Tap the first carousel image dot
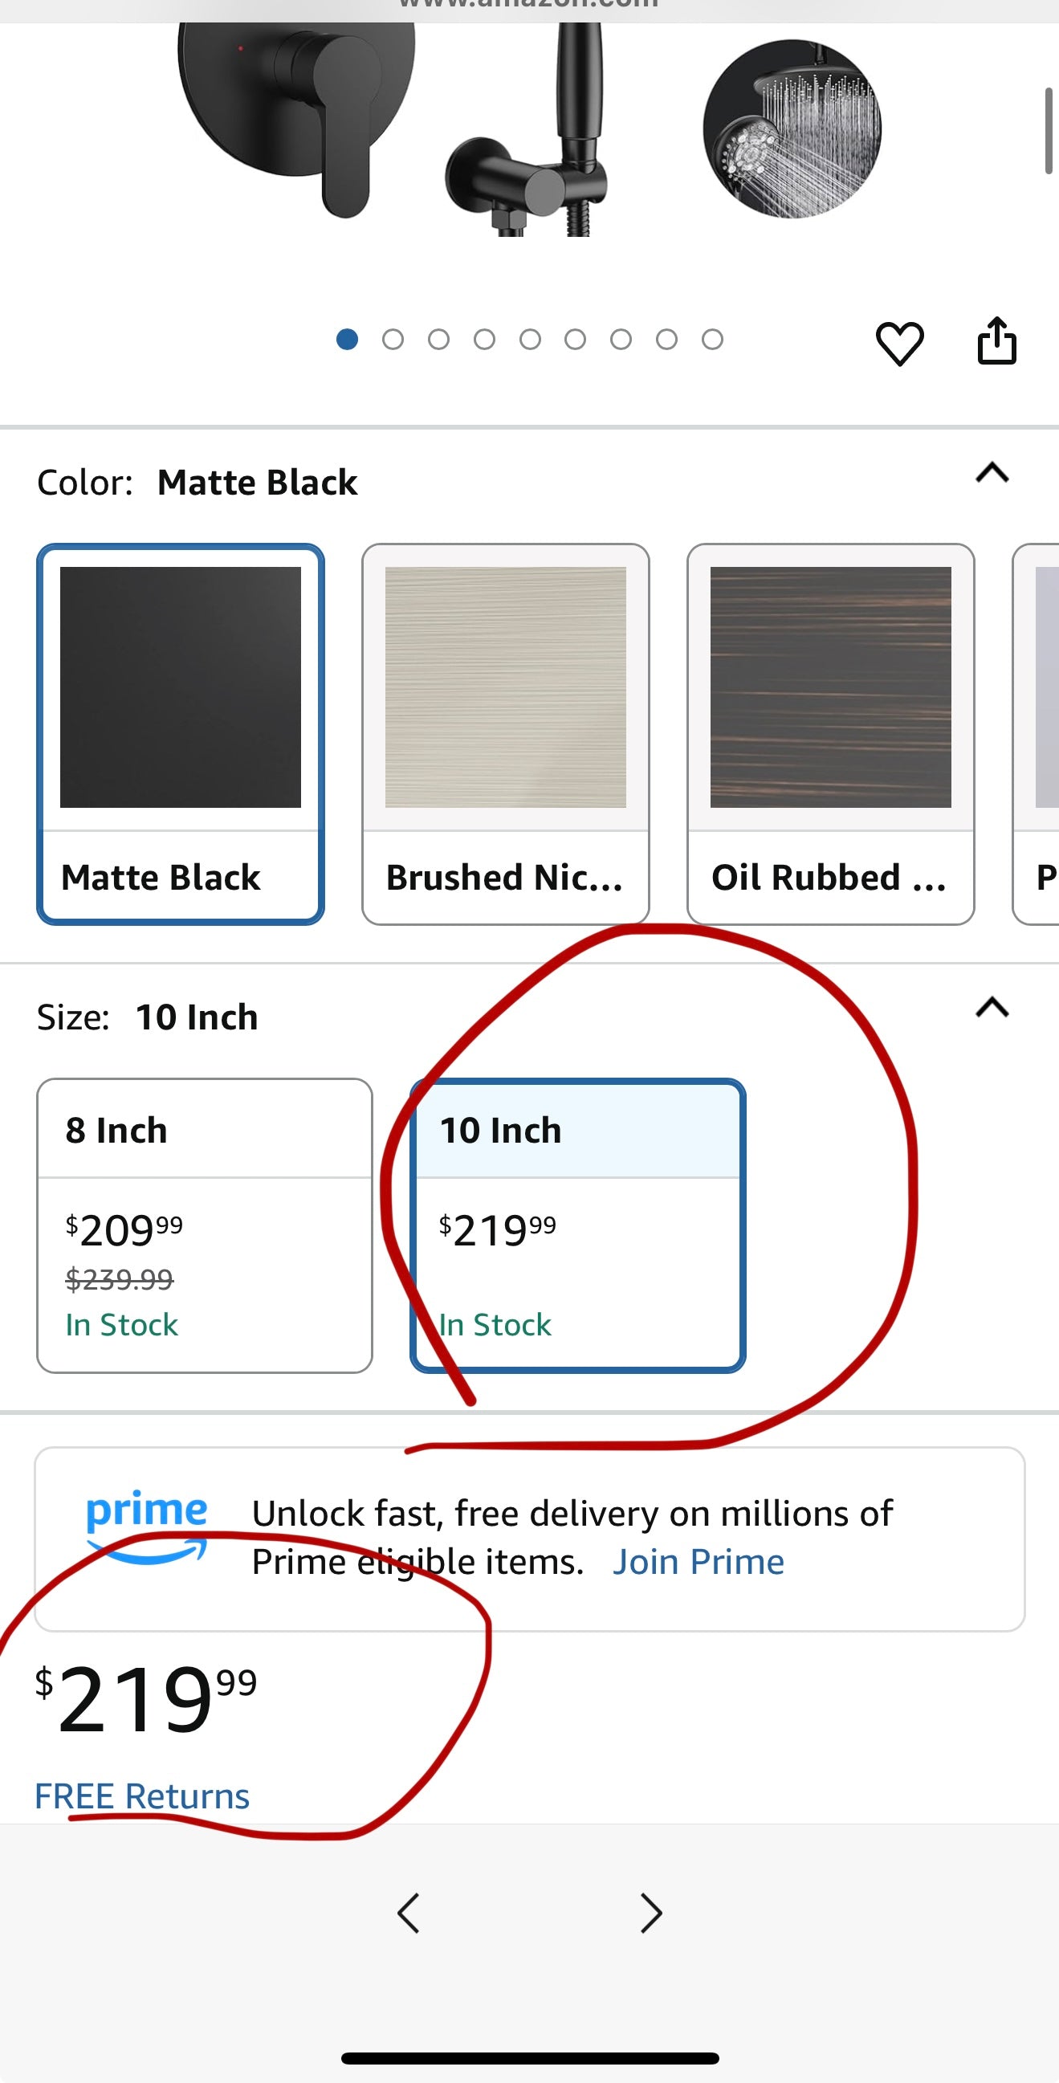 348,340
